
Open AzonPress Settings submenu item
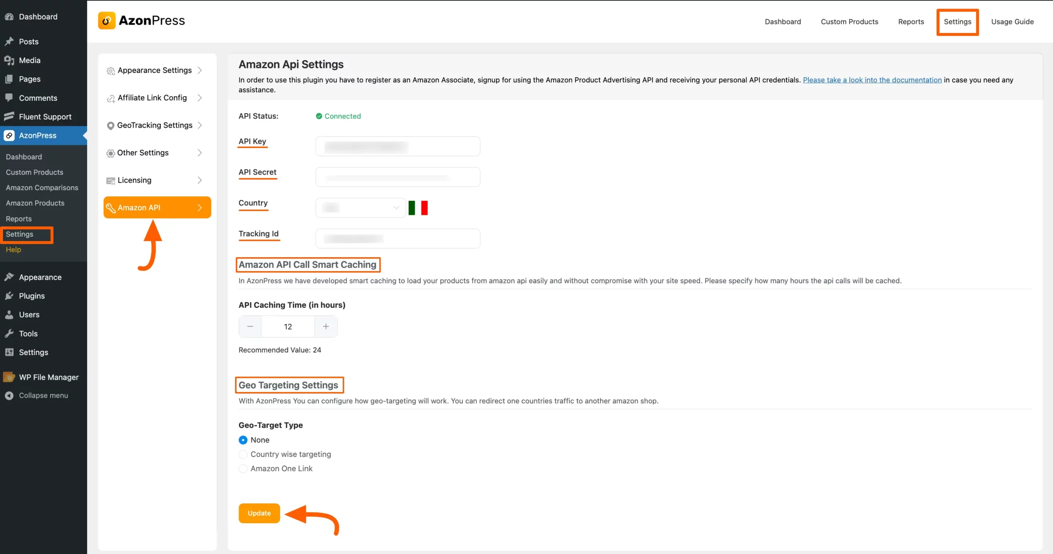(x=19, y=234)
